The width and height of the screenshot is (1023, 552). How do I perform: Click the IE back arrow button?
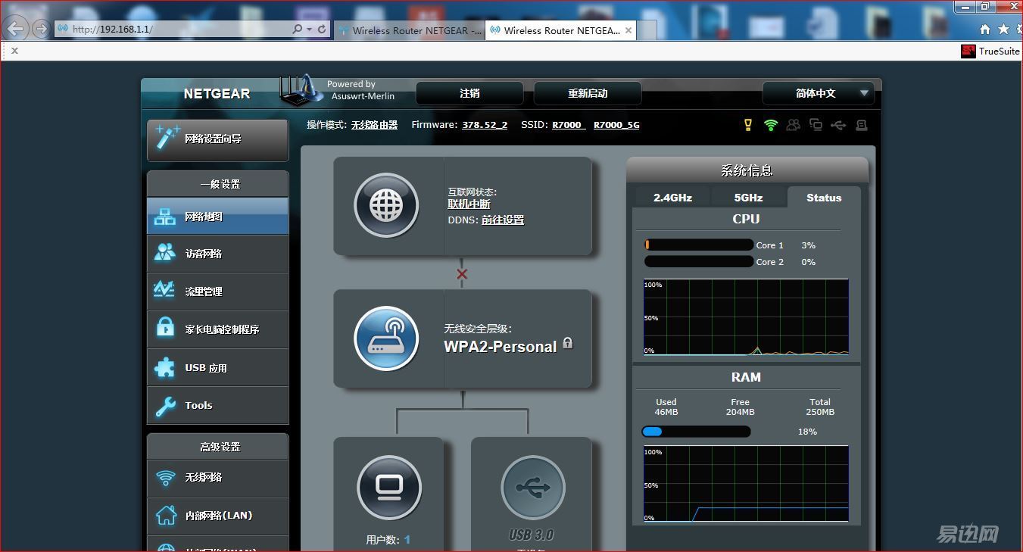[15, 29]
